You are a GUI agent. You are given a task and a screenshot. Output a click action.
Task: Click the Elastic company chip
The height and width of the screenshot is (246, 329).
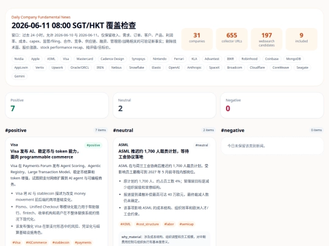pyautogui.click(x=157, y=67)
